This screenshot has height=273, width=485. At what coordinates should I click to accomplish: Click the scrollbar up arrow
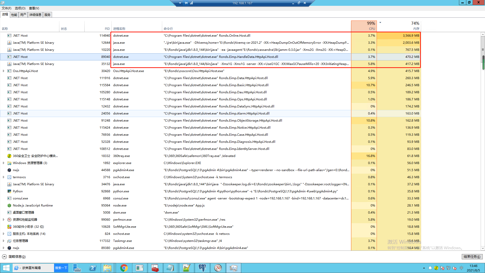pyautogui.click(x=483, y=35)
